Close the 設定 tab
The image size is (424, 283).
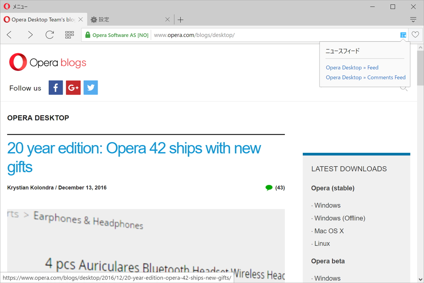click(168, 20)
